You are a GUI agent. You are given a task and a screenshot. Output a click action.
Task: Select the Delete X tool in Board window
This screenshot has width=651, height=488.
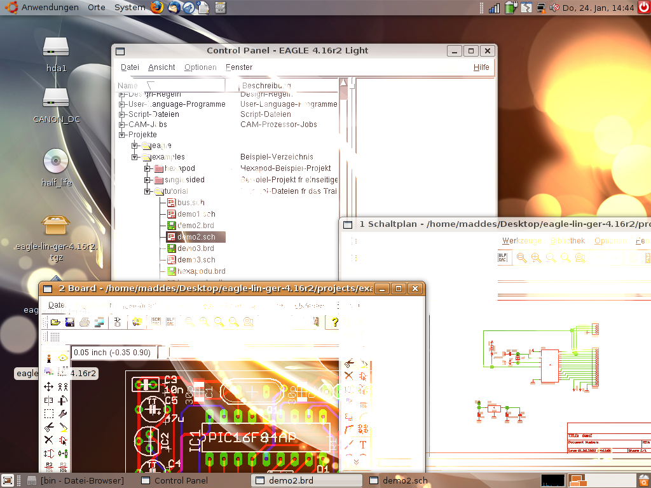[48, 440]
